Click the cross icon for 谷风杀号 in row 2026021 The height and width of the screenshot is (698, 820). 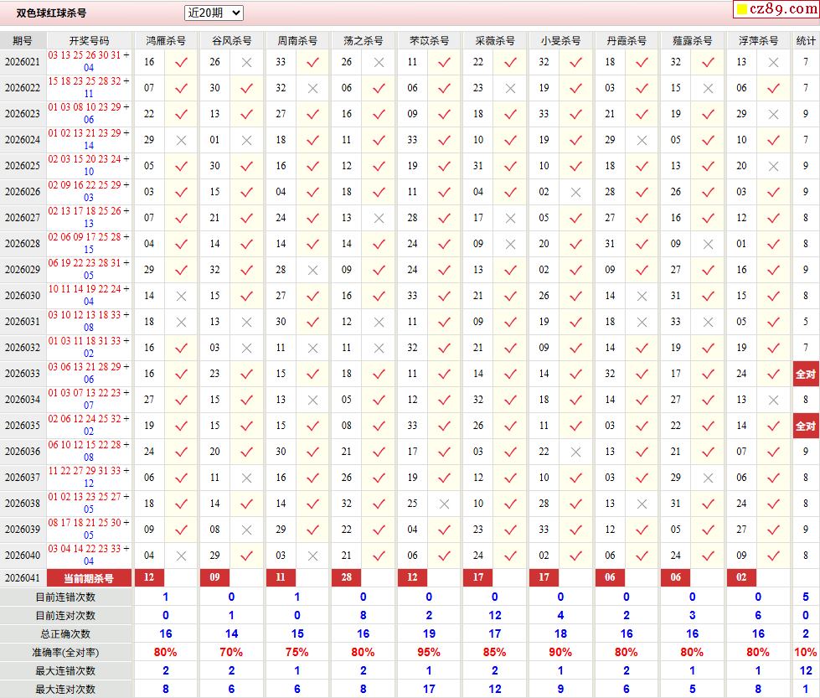pyautogui.click(x=246, y=62)
